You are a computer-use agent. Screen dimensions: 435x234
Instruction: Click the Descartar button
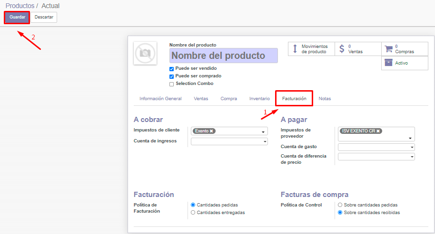pos(44,17)
